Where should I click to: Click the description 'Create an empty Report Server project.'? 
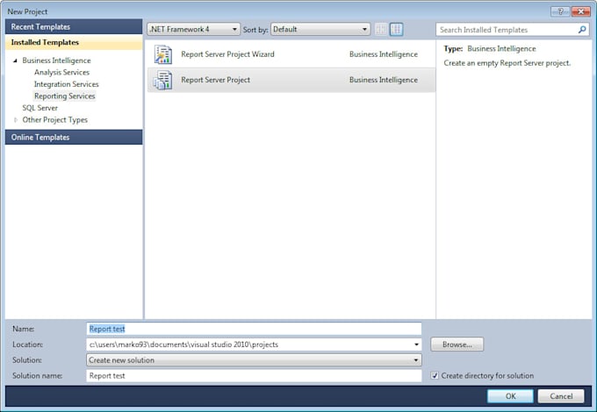507,63
